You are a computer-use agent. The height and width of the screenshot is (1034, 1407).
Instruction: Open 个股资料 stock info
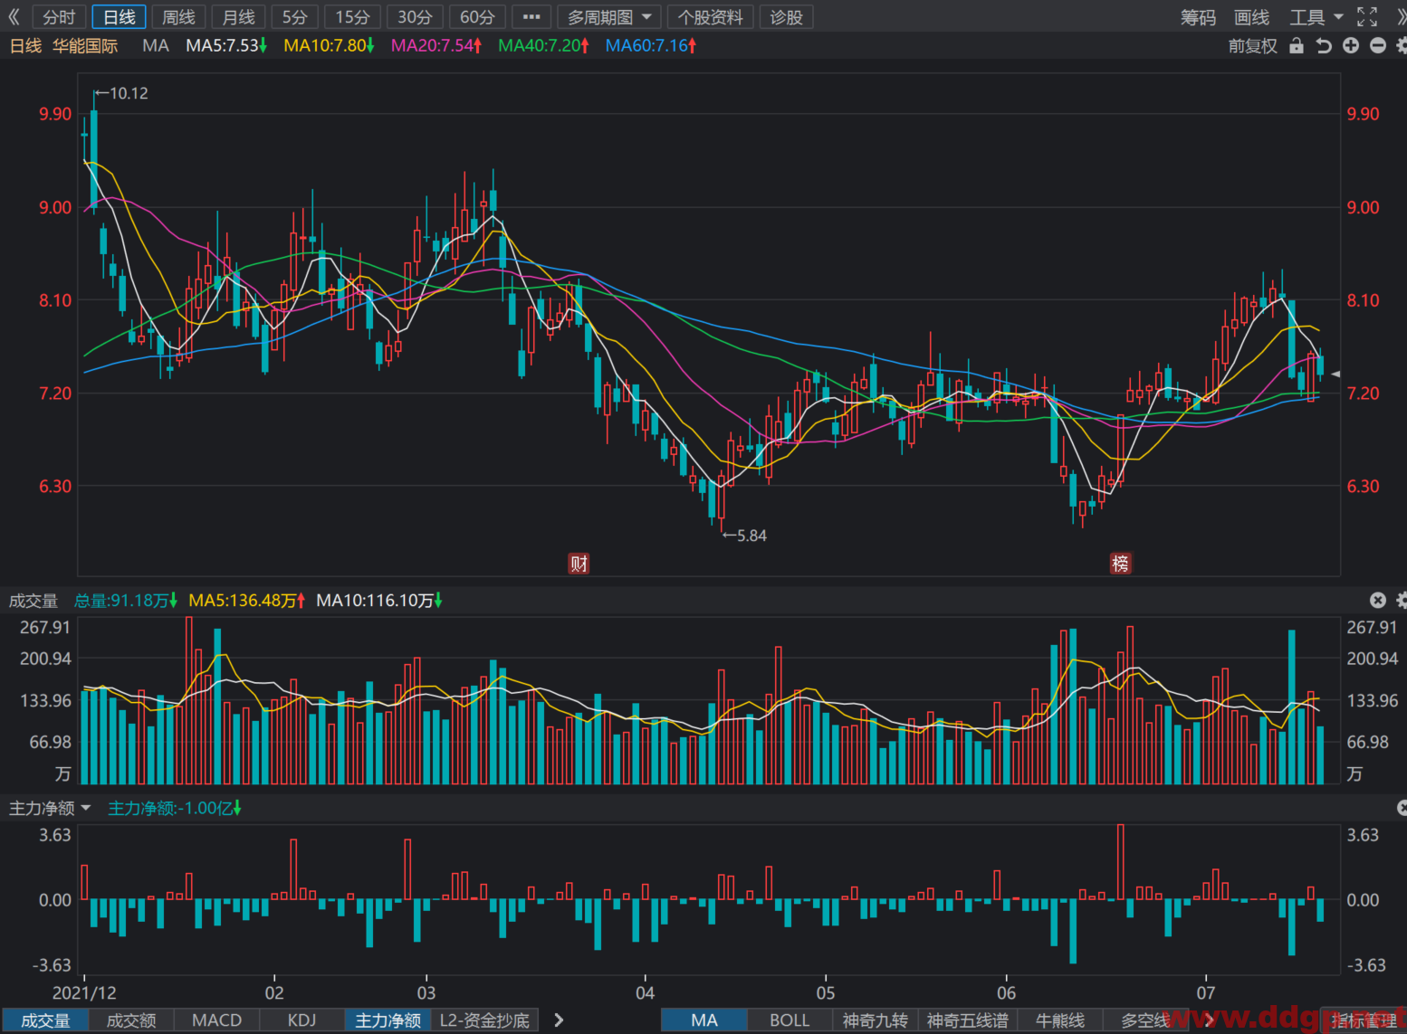[710, 17]
